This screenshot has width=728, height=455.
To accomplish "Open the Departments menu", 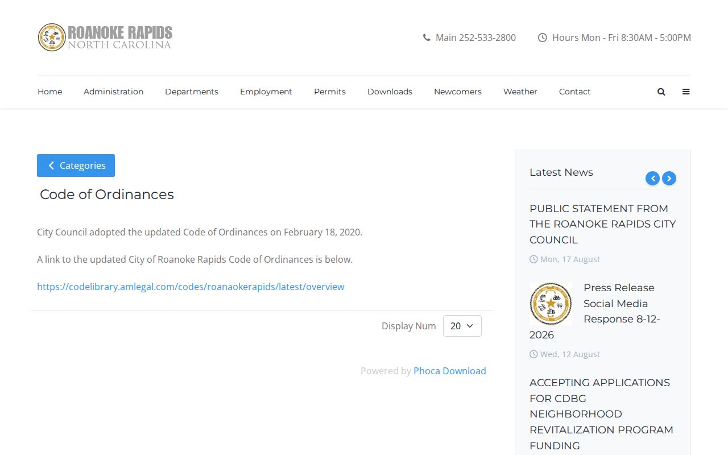I will 192,92.
